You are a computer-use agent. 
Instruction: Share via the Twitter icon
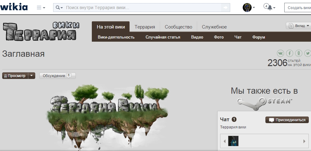(x=308, y=53)
